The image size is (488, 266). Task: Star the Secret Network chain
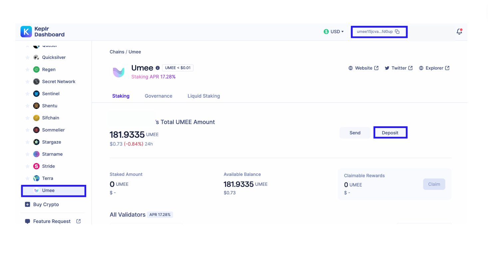(27, 82)
